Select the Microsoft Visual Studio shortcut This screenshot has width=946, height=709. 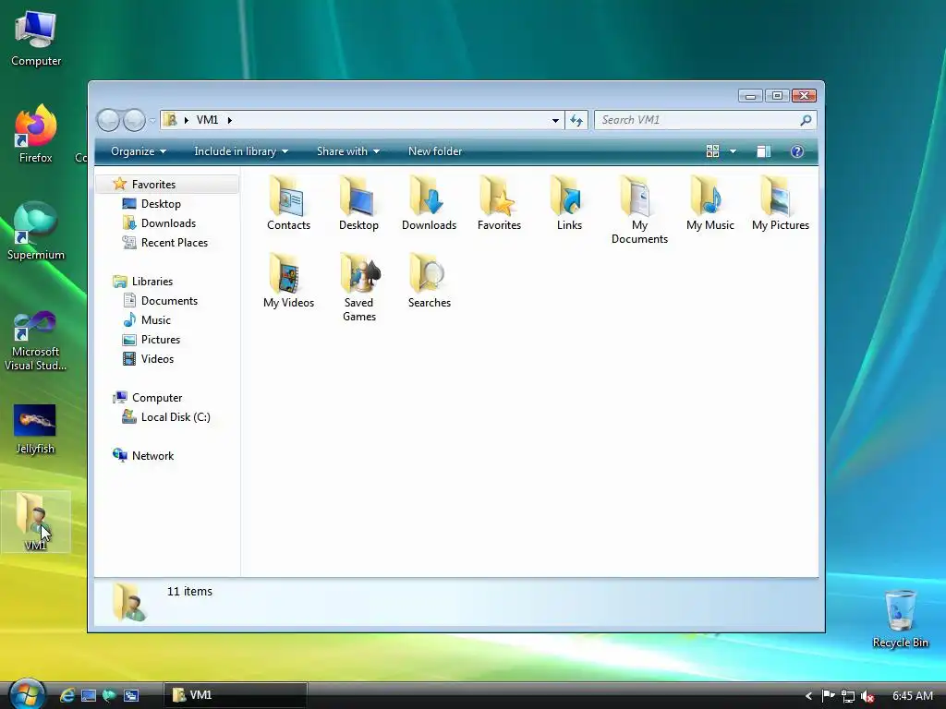coord(36,341)
